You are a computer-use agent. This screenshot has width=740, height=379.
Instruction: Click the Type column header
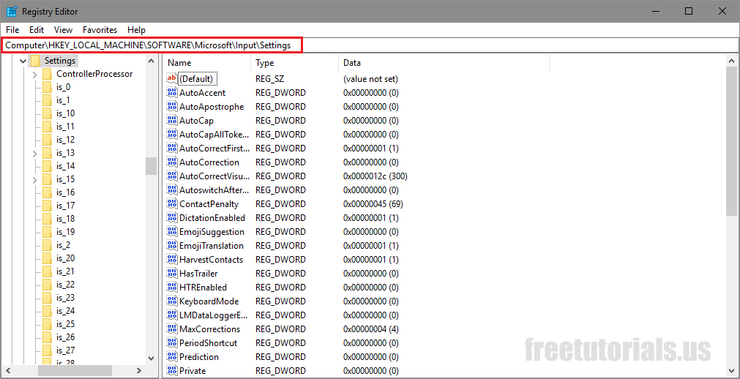294,64
